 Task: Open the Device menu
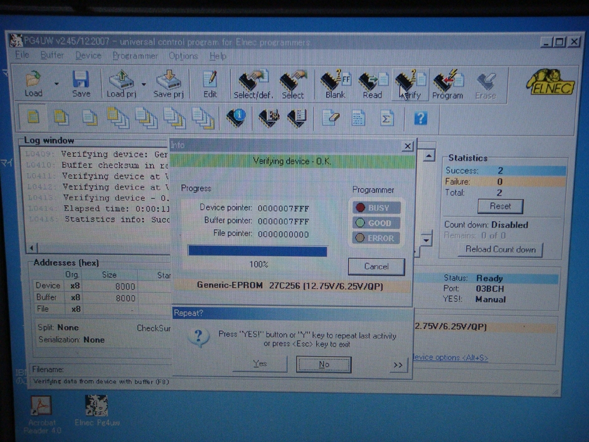point(88,56)
